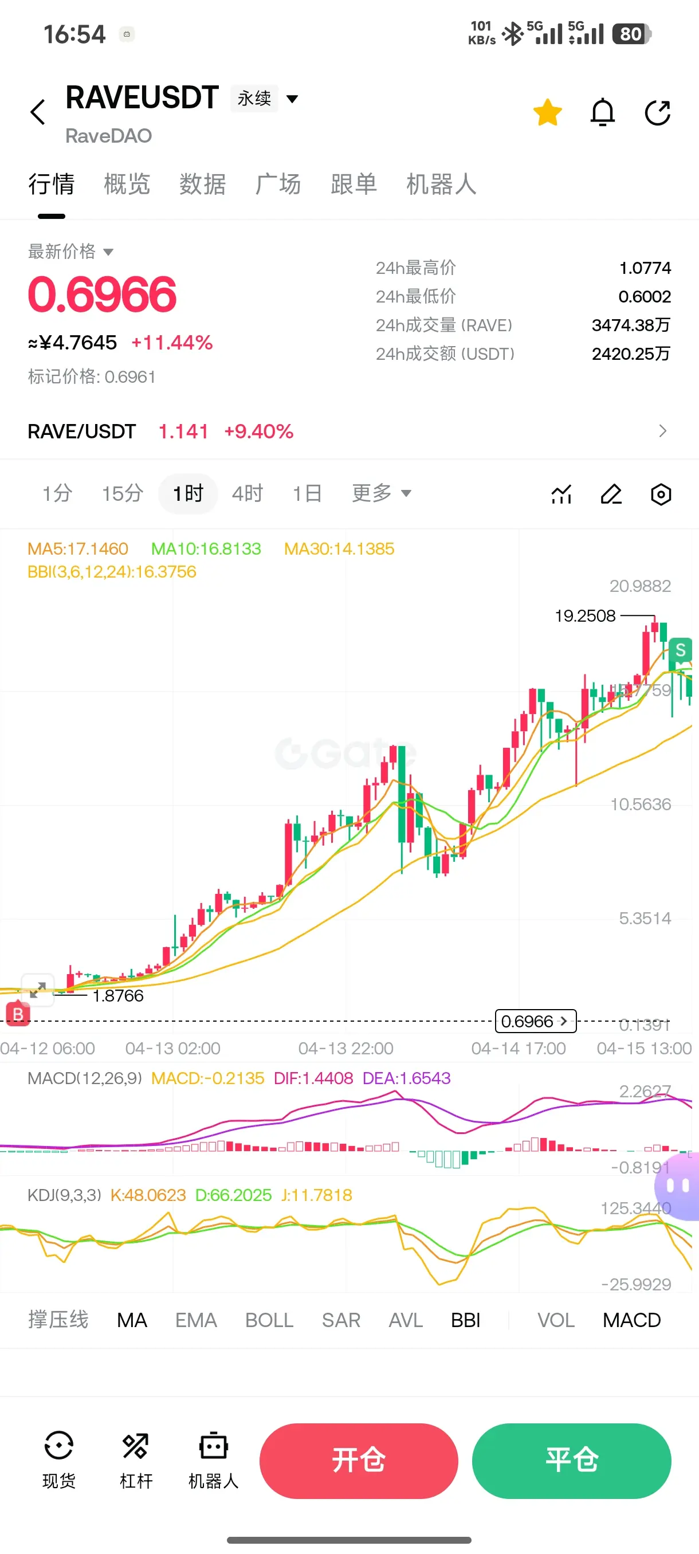Tap the MA10:16.8133 legend value
The image size is (699, 1554).
[x=206, y=548]
